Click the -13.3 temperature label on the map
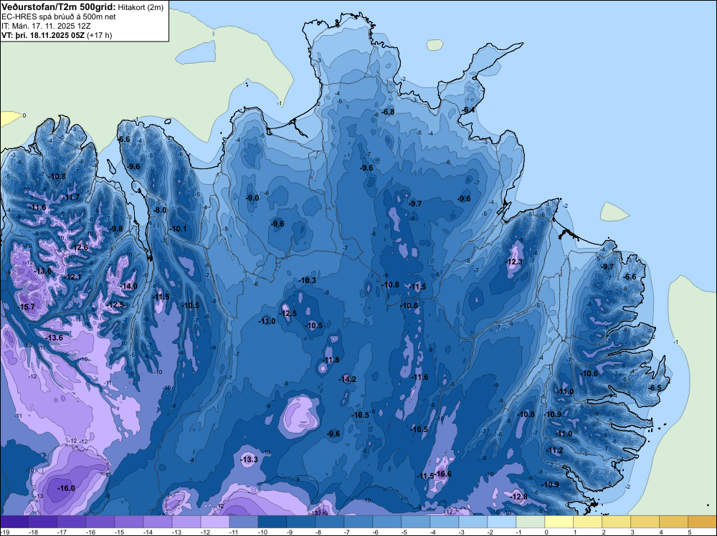The width and height of the screenshot is (717, 536). 250,459
